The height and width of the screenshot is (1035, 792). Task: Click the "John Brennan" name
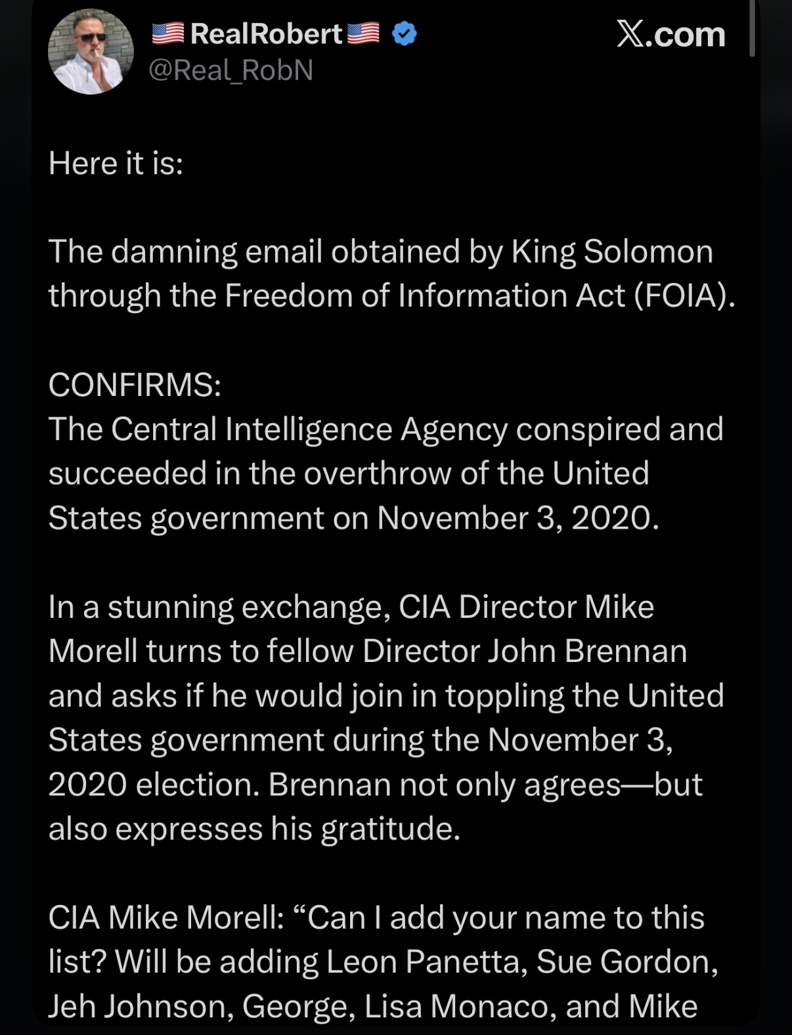(586, 651)
